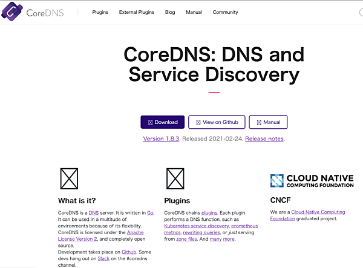This screenshot has height=268, width=363.
Task: Click the CoreDNS brand name text
Action: coord(45,13)
